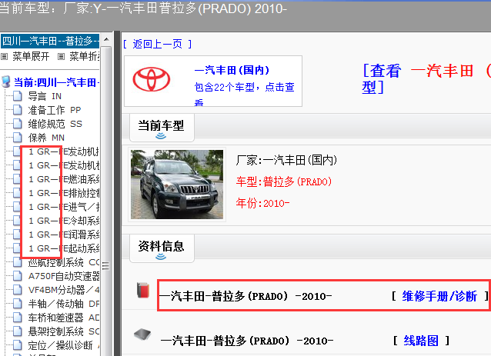The image size is (491, 356).
Task: Click the page icon next to 悬架控制系统
Action: coord(18,331)
